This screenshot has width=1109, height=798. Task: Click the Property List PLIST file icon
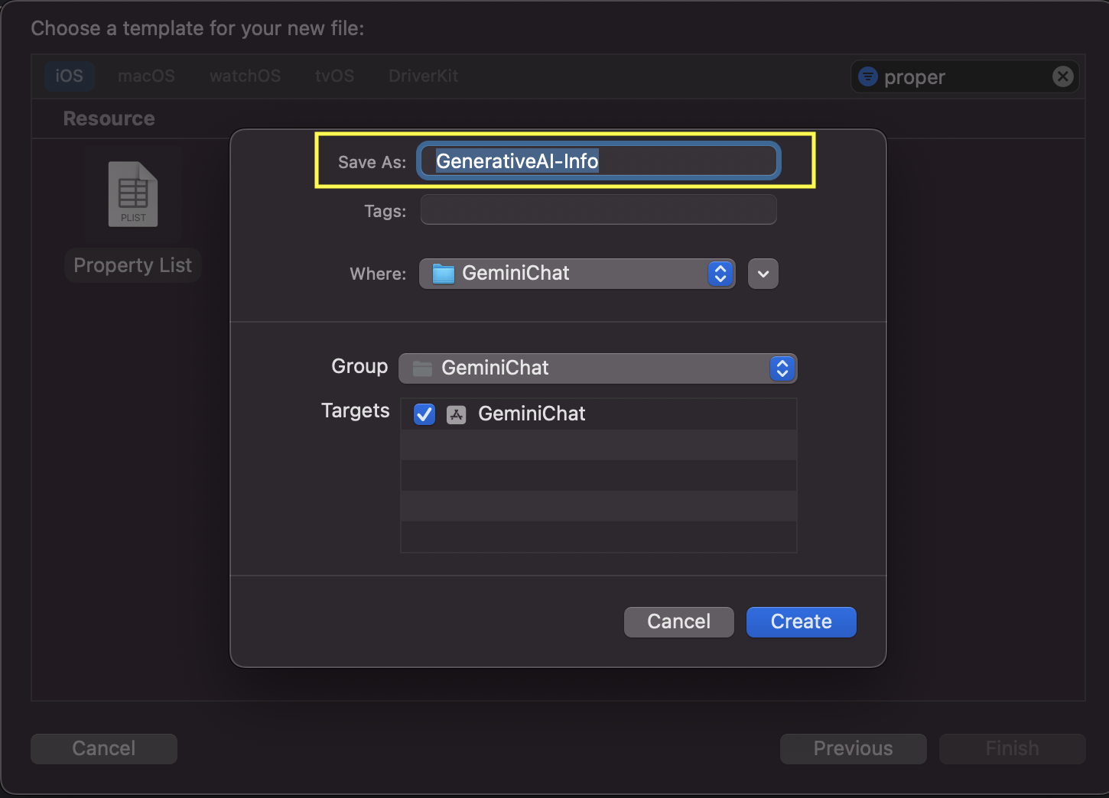click(x=132, y=194)
